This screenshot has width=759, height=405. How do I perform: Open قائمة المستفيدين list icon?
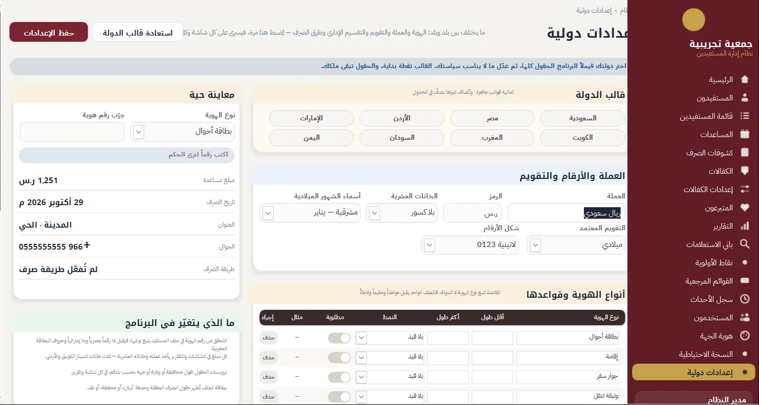(744, 116)
